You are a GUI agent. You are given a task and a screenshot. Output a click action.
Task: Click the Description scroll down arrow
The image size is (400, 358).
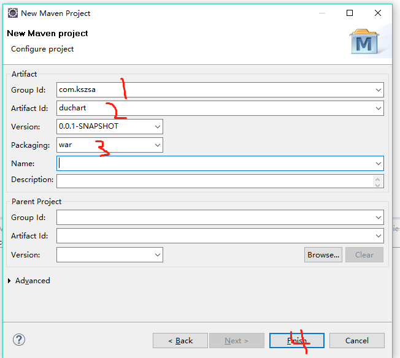click(x=378, y=185)
